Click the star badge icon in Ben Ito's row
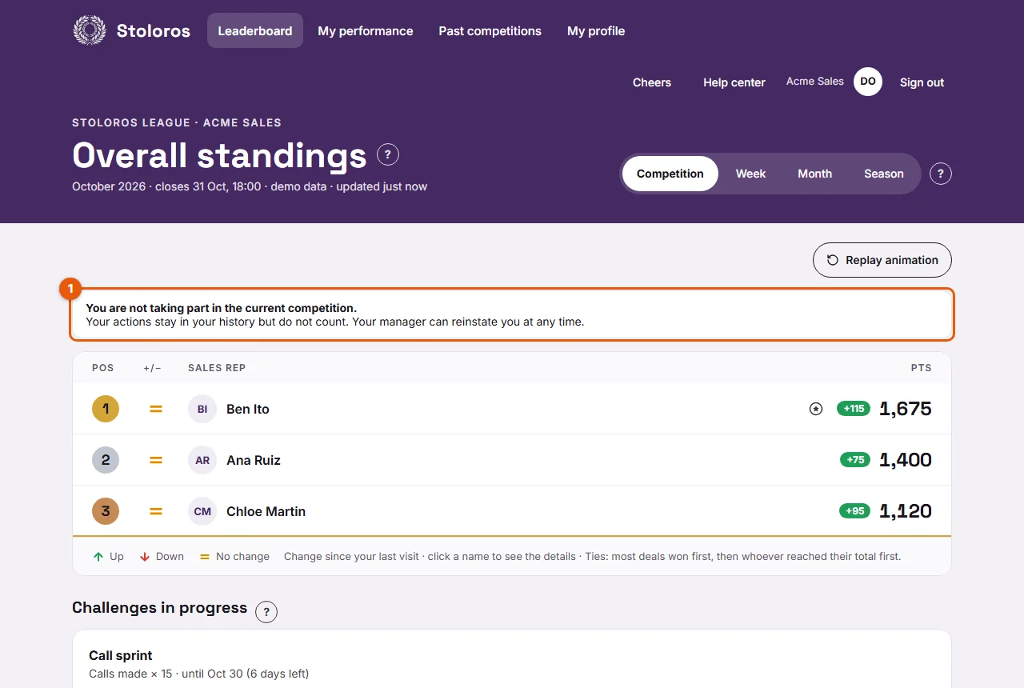 [816, 409]
